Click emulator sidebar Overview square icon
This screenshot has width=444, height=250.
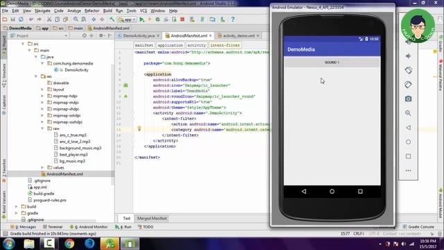tap(408, 156)
